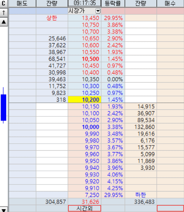Click the blue candlestick on the left
This screenshot has height=212, width=184.
click(3, 107)
